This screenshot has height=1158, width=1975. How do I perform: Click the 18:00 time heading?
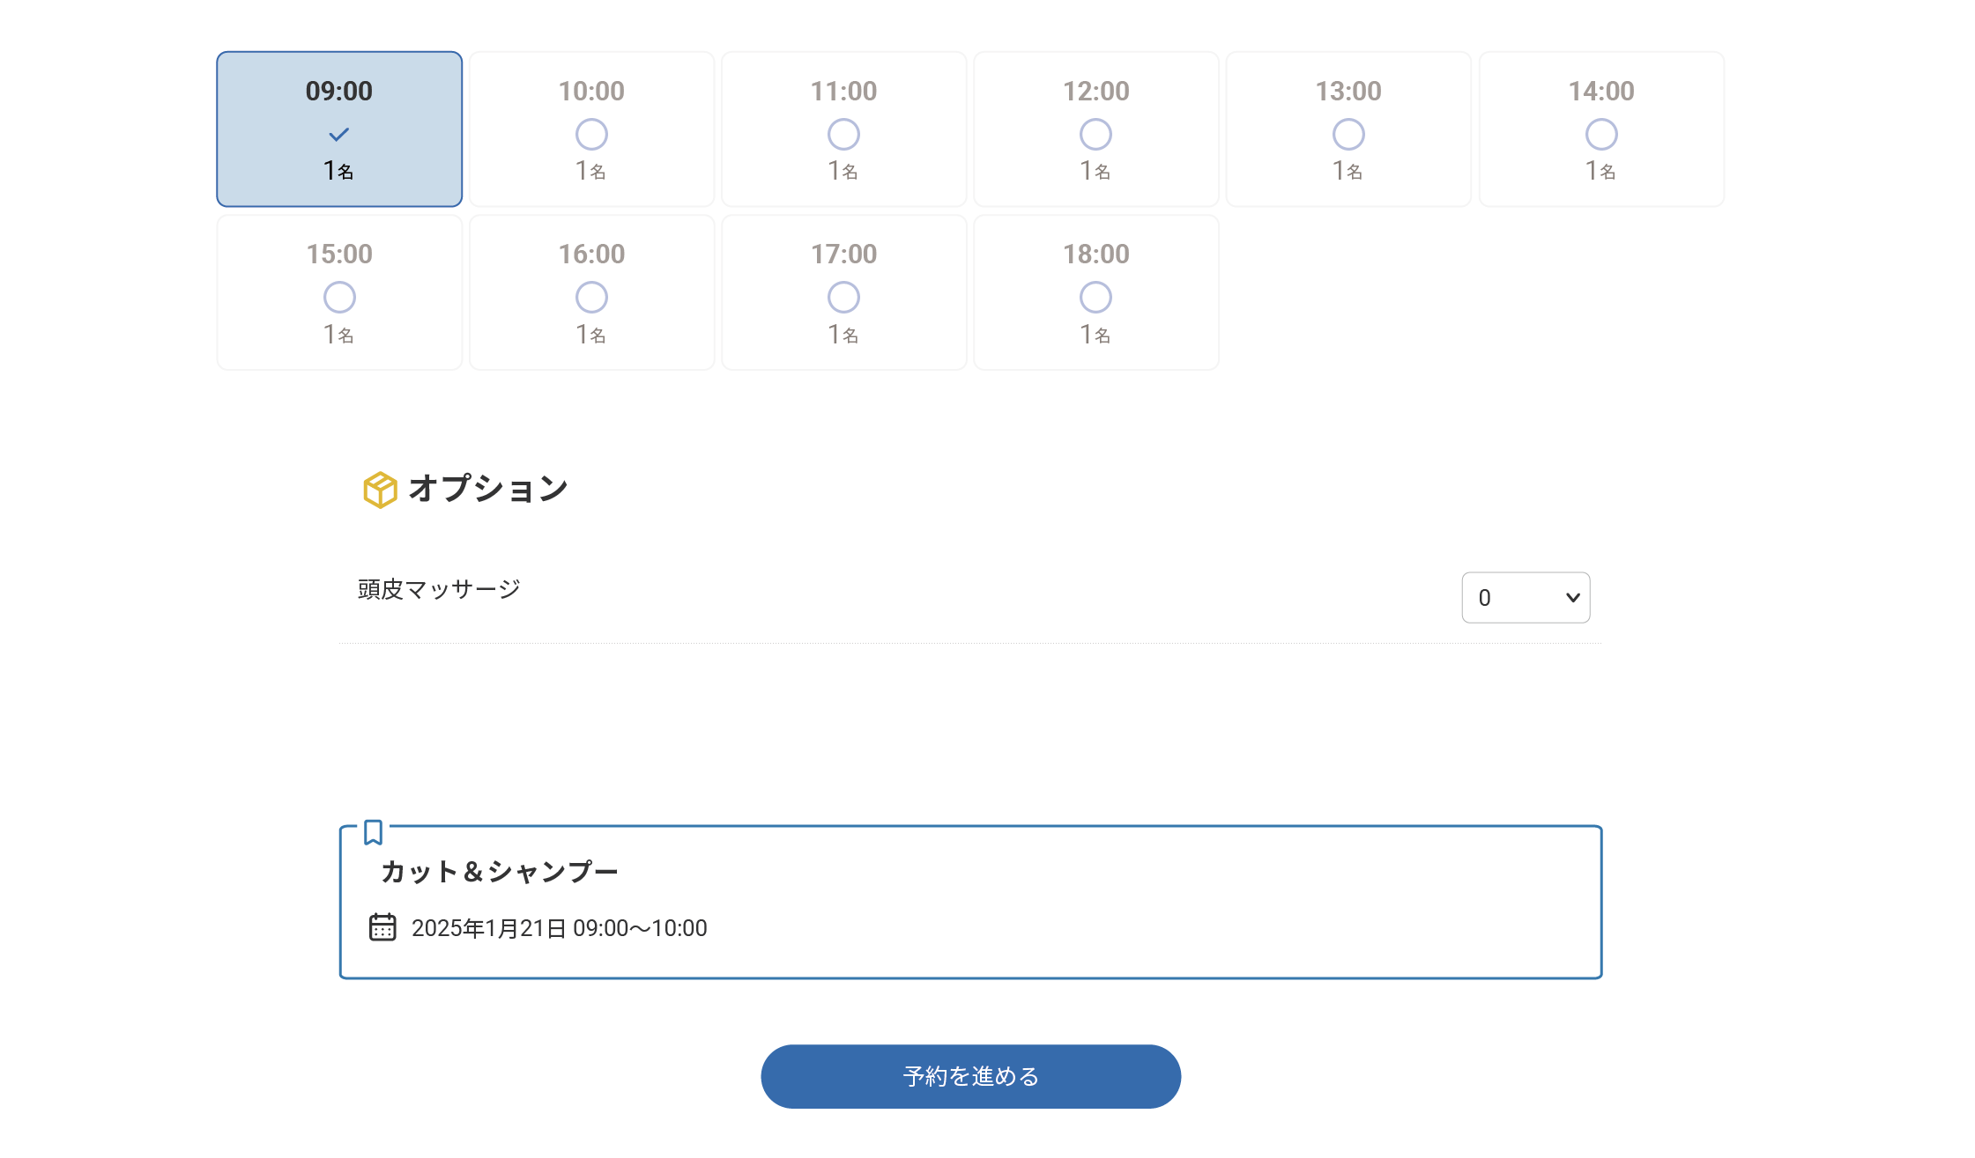1095,254
